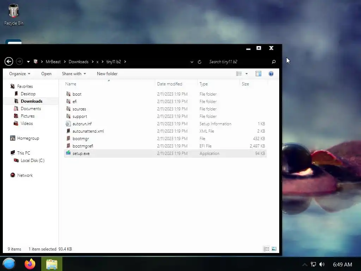Viewport: 361px width, 271px height.
Task: Click the address bar root folder icon
Action: 36,61
